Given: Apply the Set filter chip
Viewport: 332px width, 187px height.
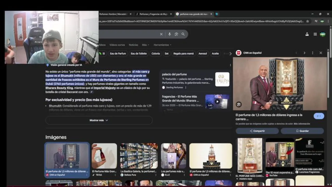Looking at the screenshot, I should coord(167,54).
